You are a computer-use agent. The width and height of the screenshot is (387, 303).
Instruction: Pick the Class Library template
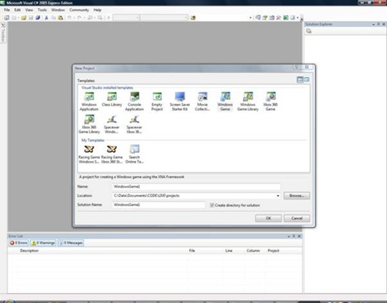click(112, 97)
